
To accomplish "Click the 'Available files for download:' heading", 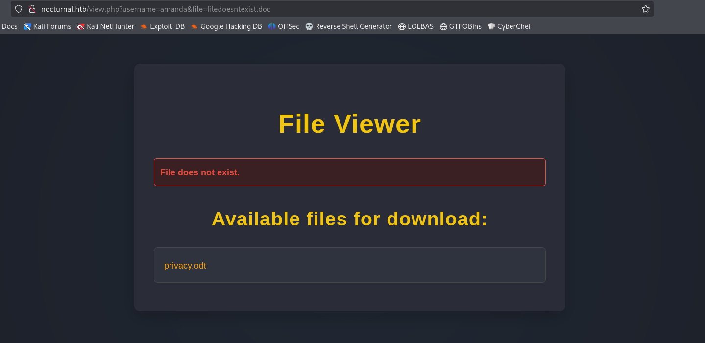I will [x=349, y=219].
